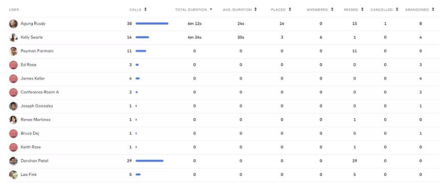Open Darshan Patel's avatar
Screen dimensions: 440x184
13,161
